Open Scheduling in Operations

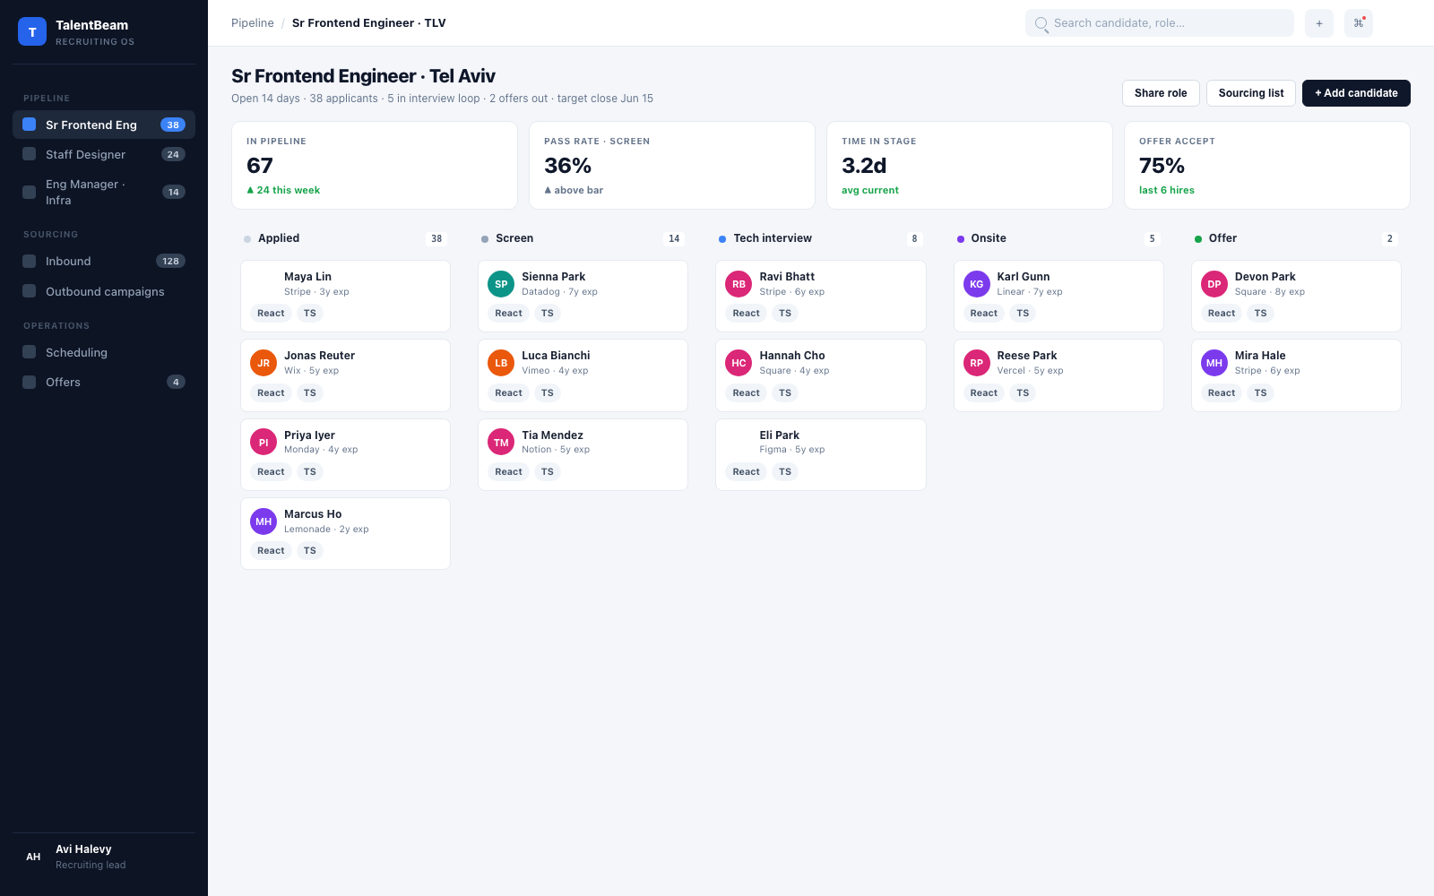pyautogui.click(x=104, y=352)
